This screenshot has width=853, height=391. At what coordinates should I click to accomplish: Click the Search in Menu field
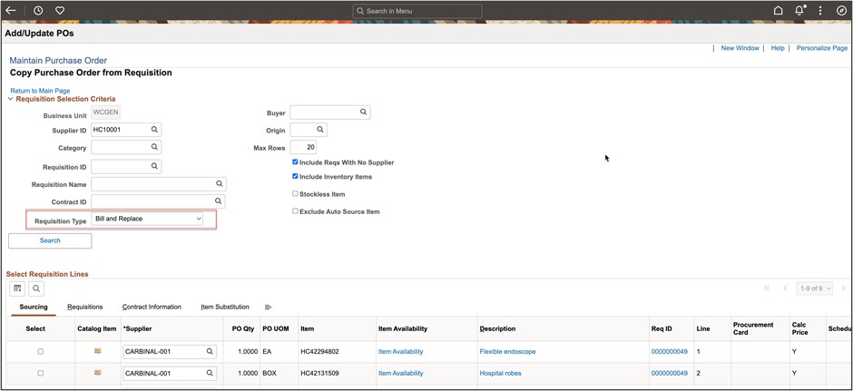tap(417, 11)
